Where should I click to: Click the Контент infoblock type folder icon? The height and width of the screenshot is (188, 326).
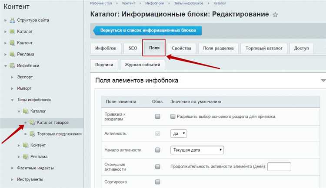click(26, 145)
